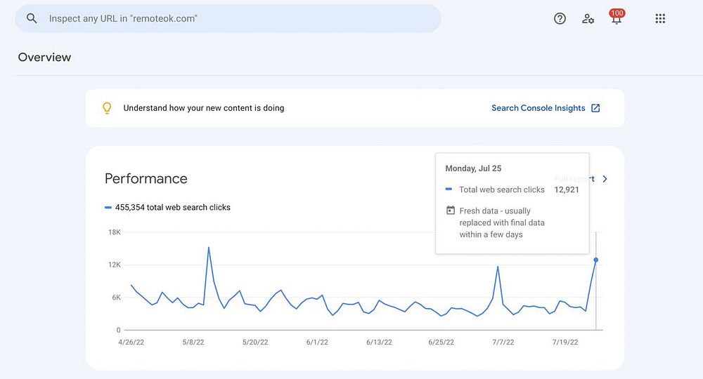The height and width of the screenshot is (379, 703).
Task: Click the highlighted Jul 25 data point
Action: (x=596, y=260)
